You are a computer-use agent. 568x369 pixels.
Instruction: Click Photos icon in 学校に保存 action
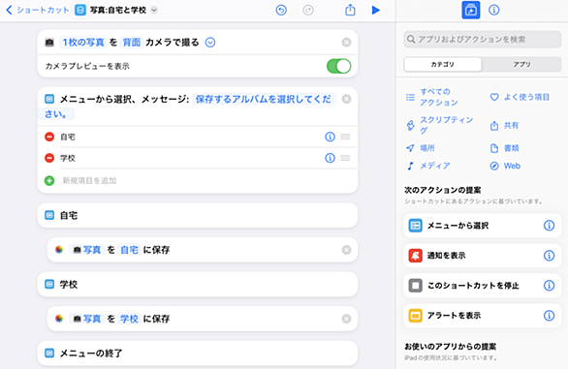pyautogui.click(x=59, y=319)
